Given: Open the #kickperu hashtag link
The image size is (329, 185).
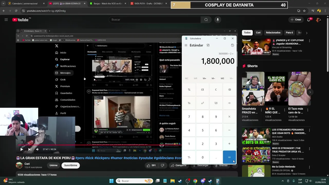Looking at the screenshot, I should tap(102, 158).
